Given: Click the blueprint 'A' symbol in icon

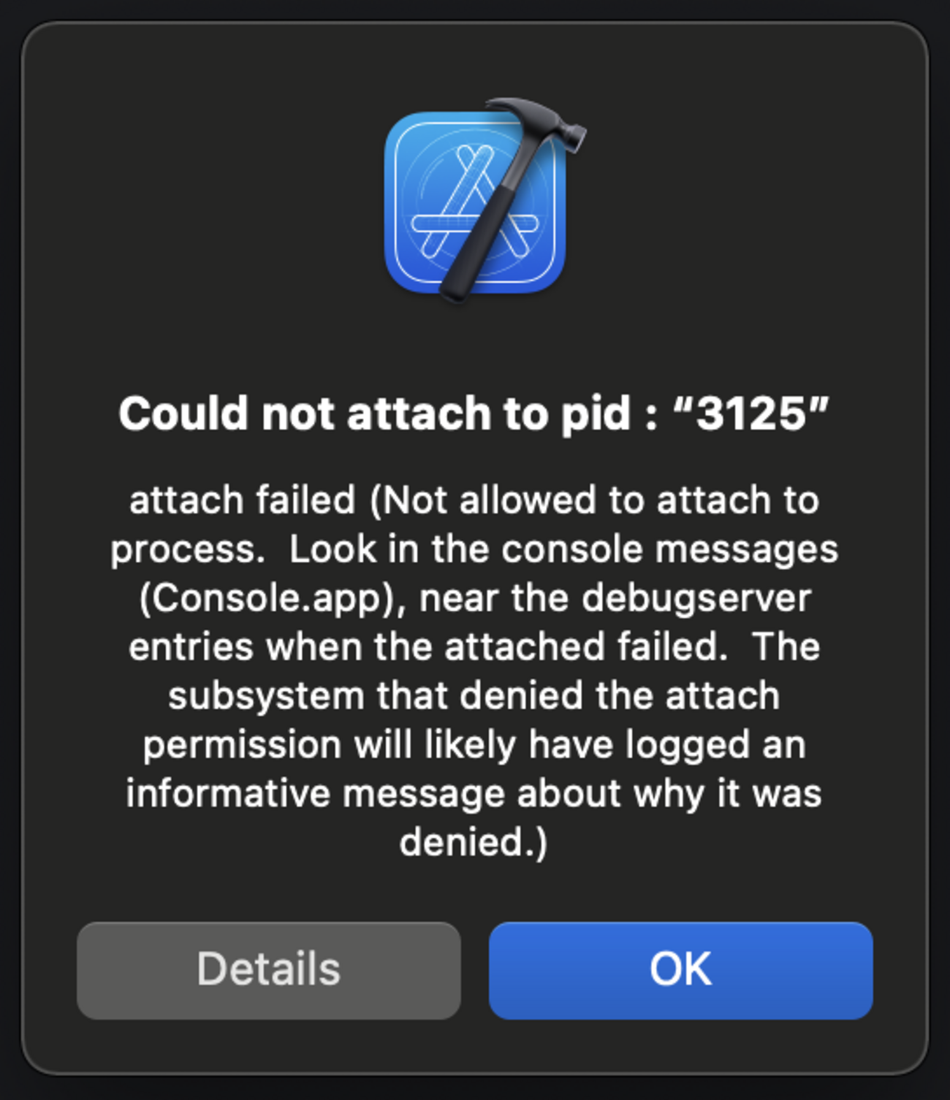Looking at the screenshot, I should 475,206.
